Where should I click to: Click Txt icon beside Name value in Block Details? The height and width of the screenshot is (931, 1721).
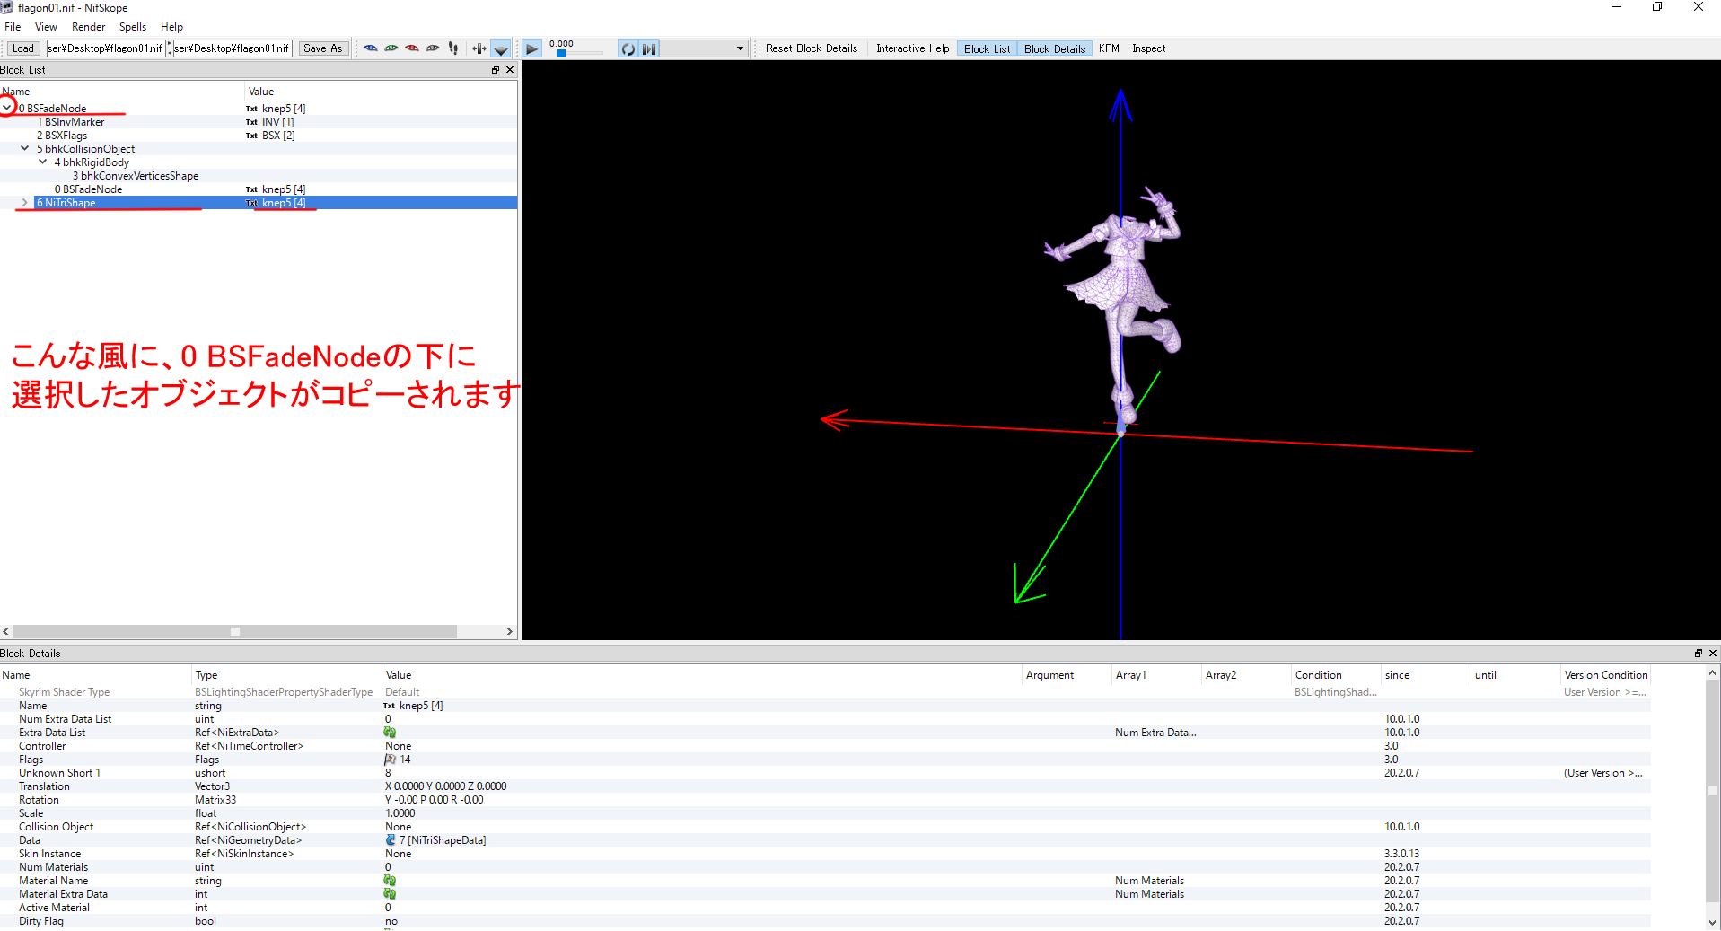(x=389, y=706)
